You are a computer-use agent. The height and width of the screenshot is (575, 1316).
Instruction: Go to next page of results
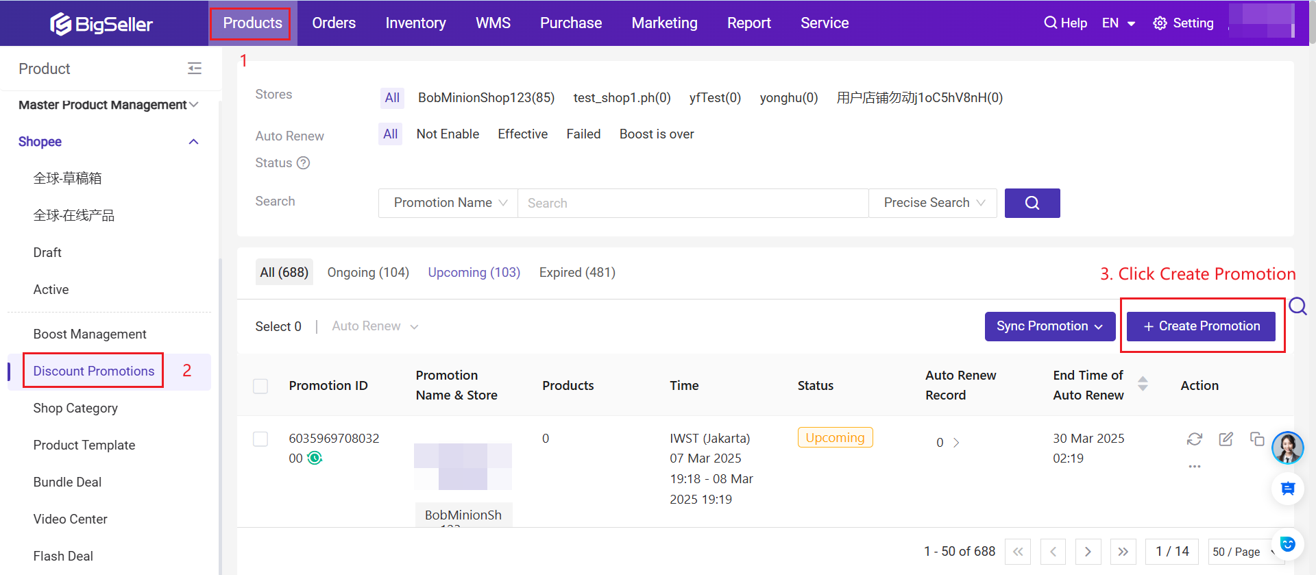[x=1088, y=552]
